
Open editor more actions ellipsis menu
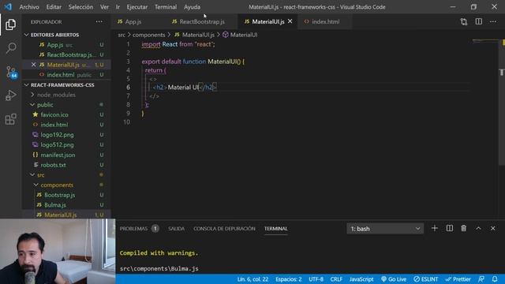click(493, 21)
